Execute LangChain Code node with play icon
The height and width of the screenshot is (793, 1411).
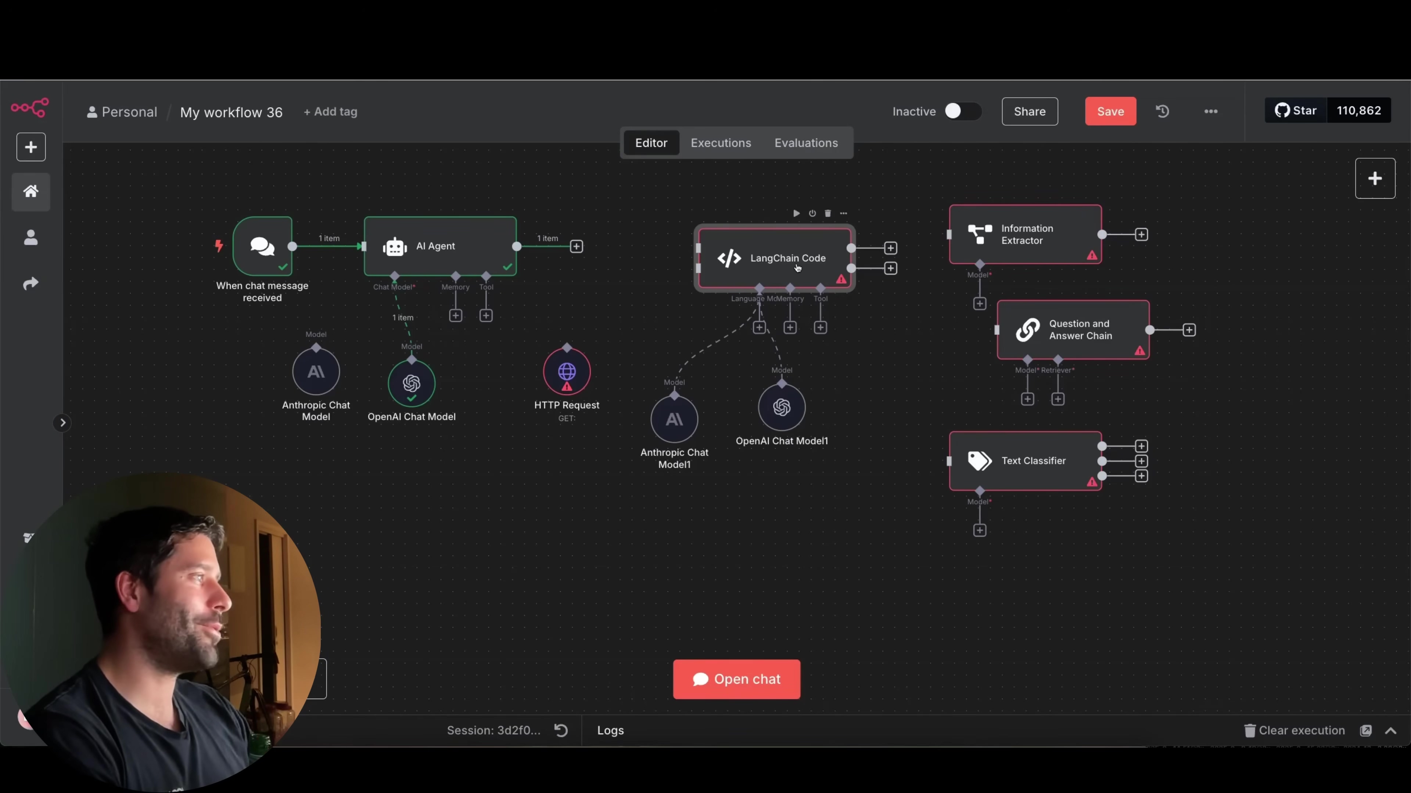point(796,213)
